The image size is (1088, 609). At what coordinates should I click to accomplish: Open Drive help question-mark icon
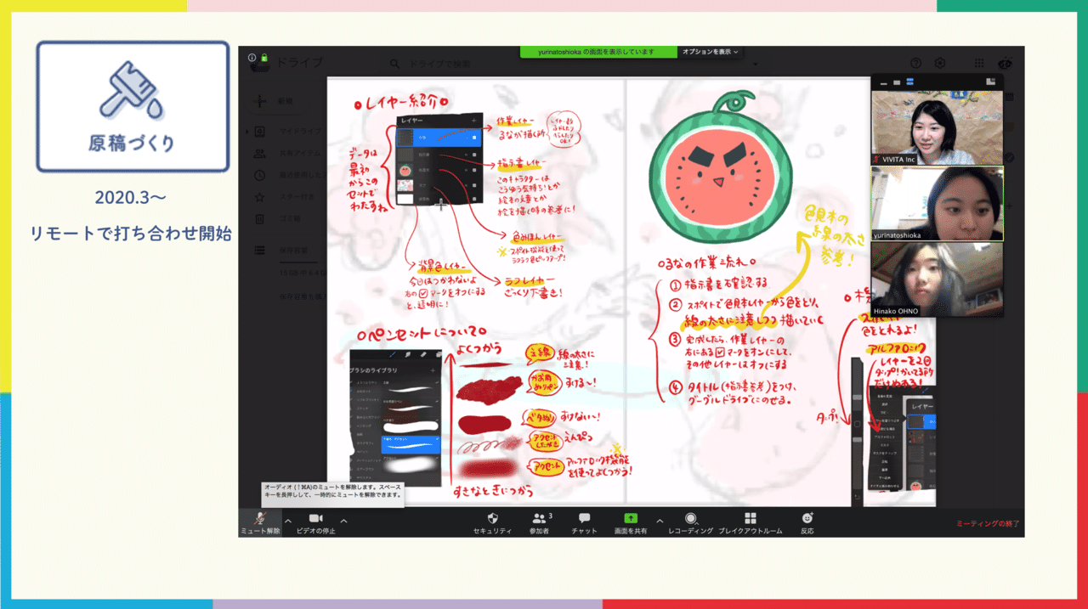tap(916, 63)
